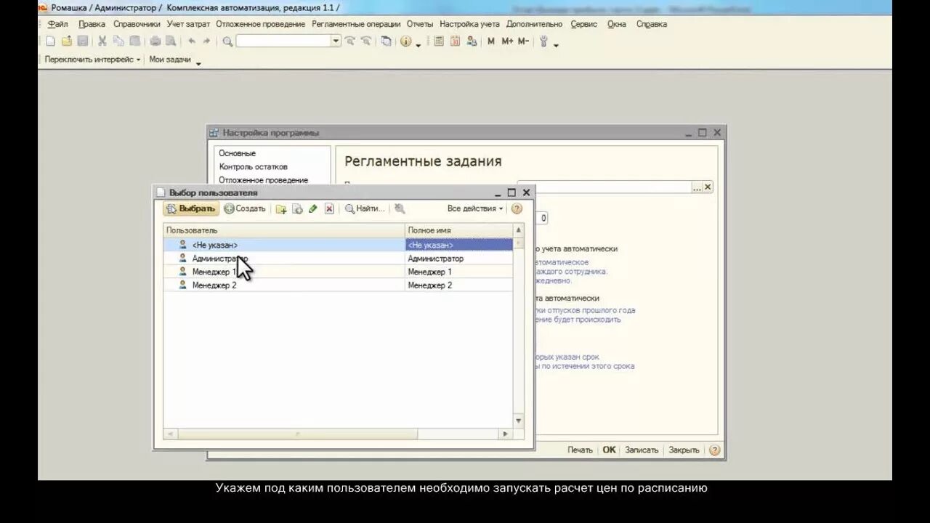Clear the user field with X button

click(708, 187)
